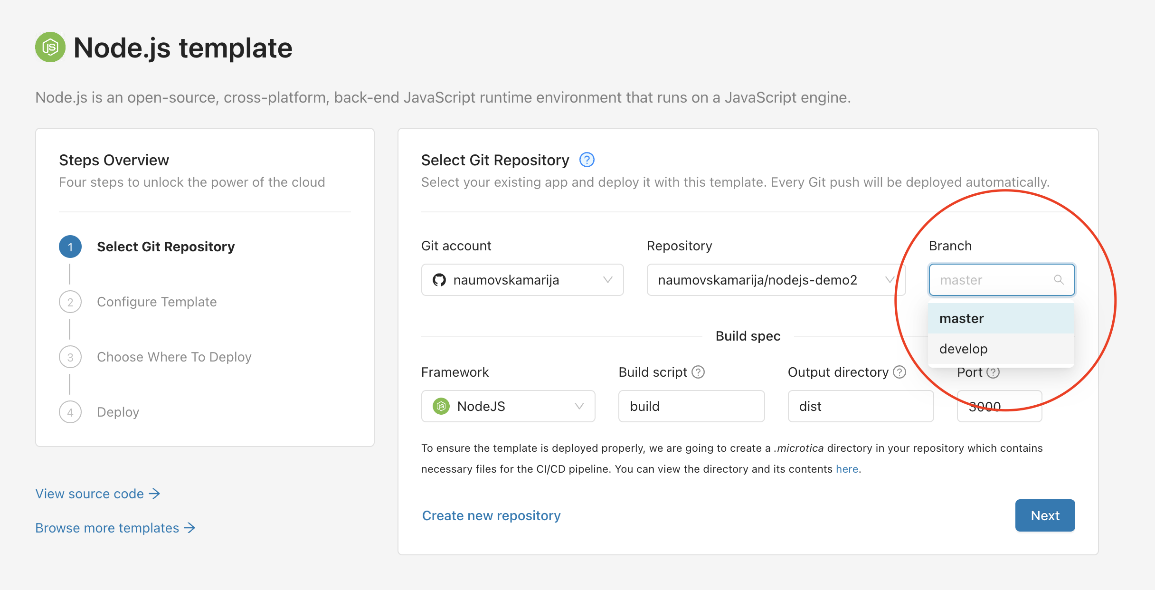Expand the Repository dropdown
Viewport: 1155px width, 590px height.
tap(776, 280)
